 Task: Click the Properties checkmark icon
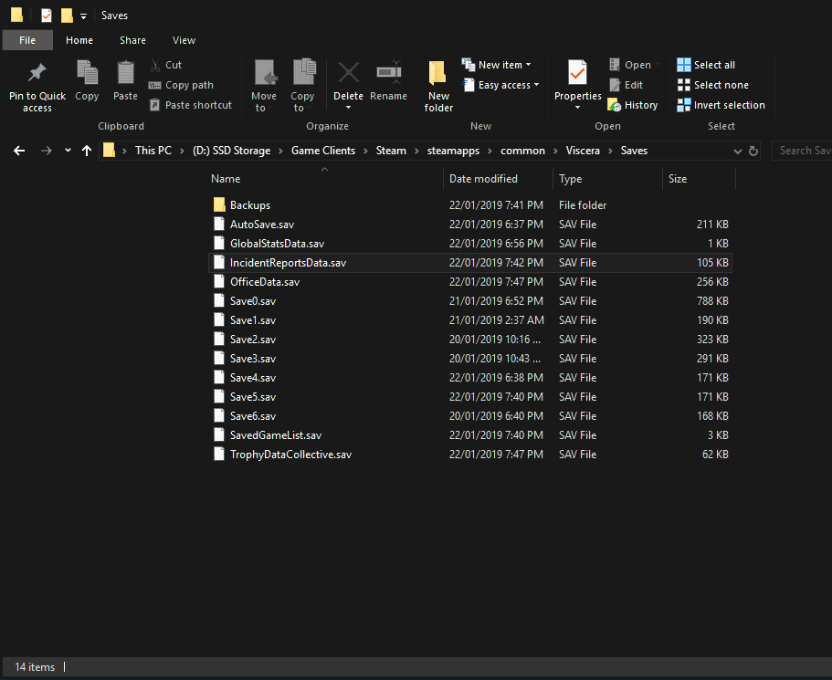click(578, 73)
